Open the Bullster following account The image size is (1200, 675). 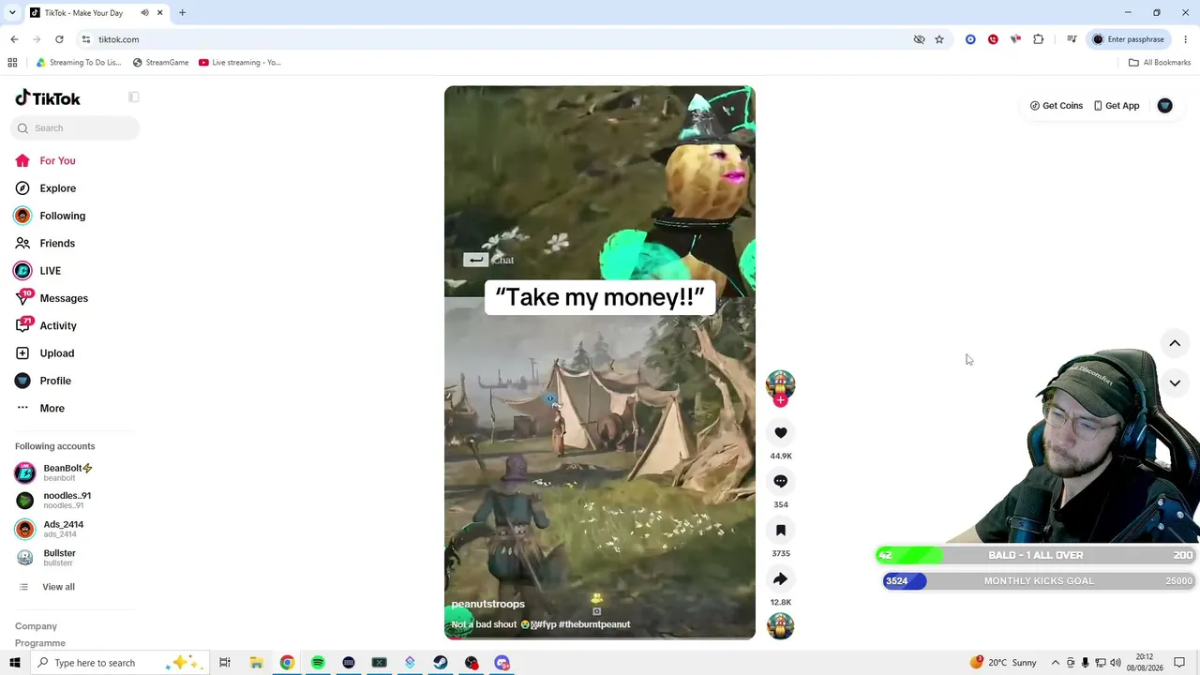click(x=45, y=558)
